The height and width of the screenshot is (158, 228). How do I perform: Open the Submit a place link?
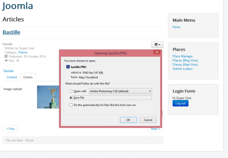coord(182,69)
